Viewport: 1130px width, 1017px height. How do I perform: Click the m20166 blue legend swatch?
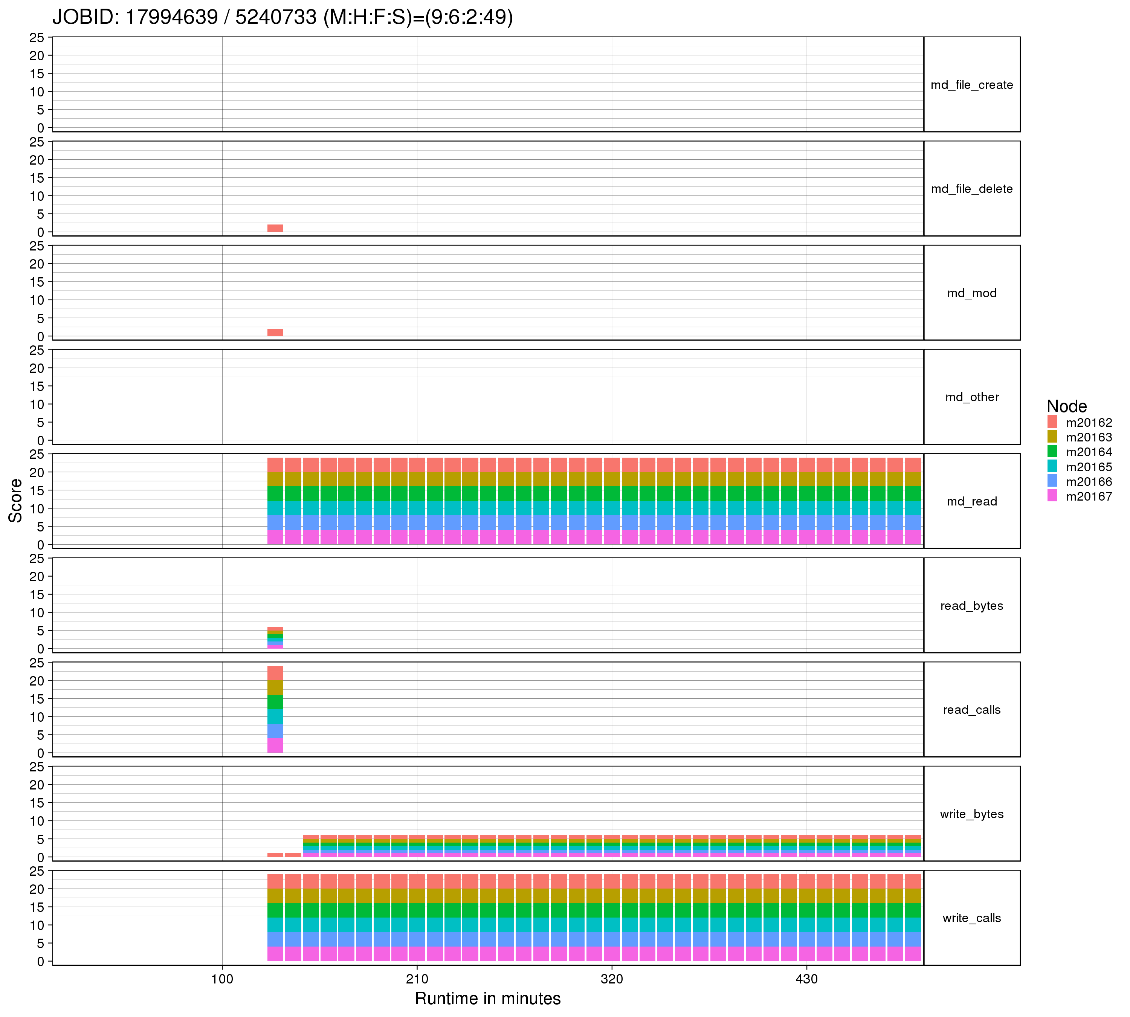1052,481
